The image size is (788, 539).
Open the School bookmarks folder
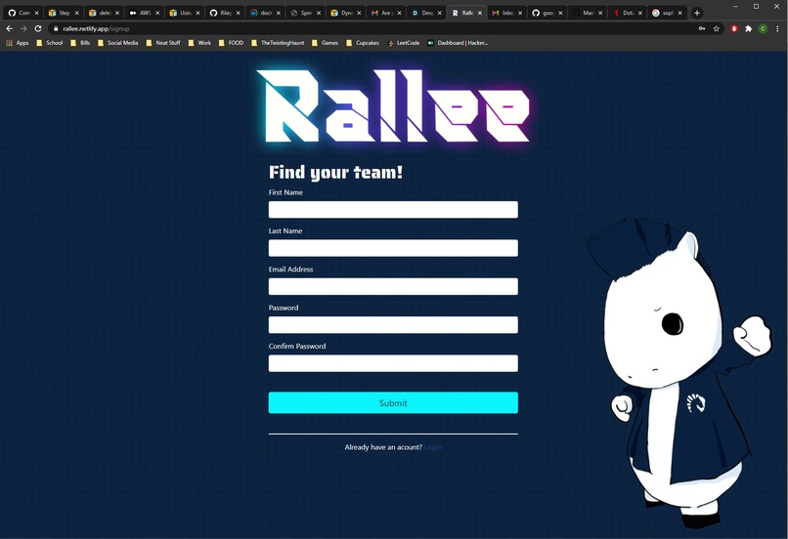(49, 43)
